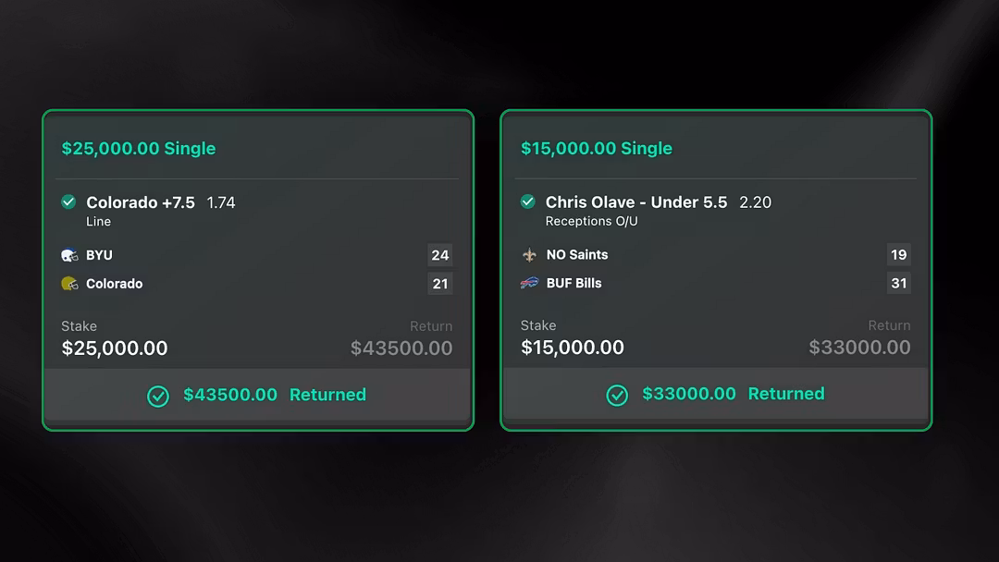Click the BYU helmet icon
Screen dimensions: 999x562
69,255
